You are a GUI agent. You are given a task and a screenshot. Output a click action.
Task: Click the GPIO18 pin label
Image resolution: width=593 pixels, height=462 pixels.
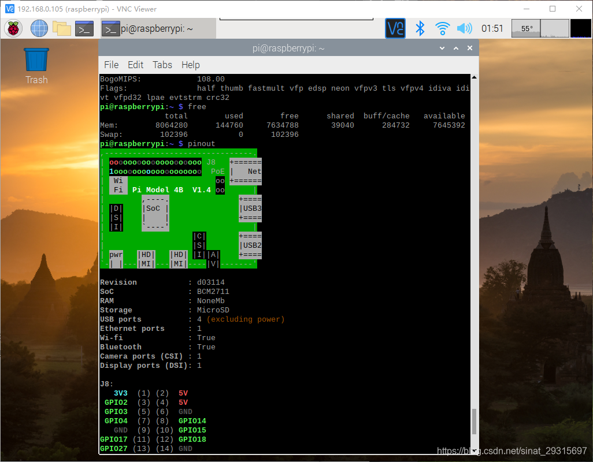click(x=192, y=439)
